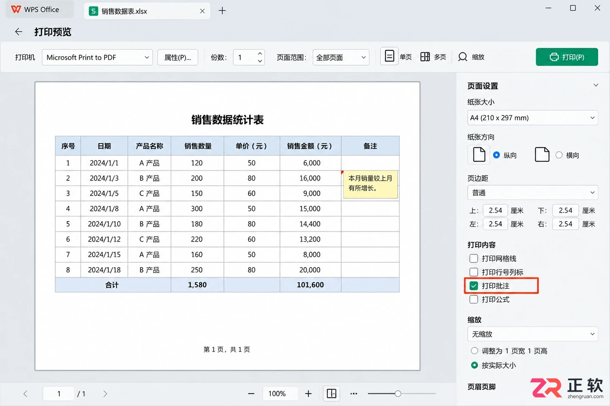Select the portrait page icon
610x406 pixels.
pyautogui.click(x=479, y=154)
